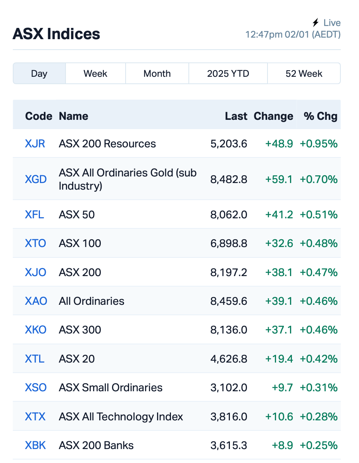Viewport: 359px width, 463px height.
Task: Click the last value 6,898.8
Action: pos(229,243)
